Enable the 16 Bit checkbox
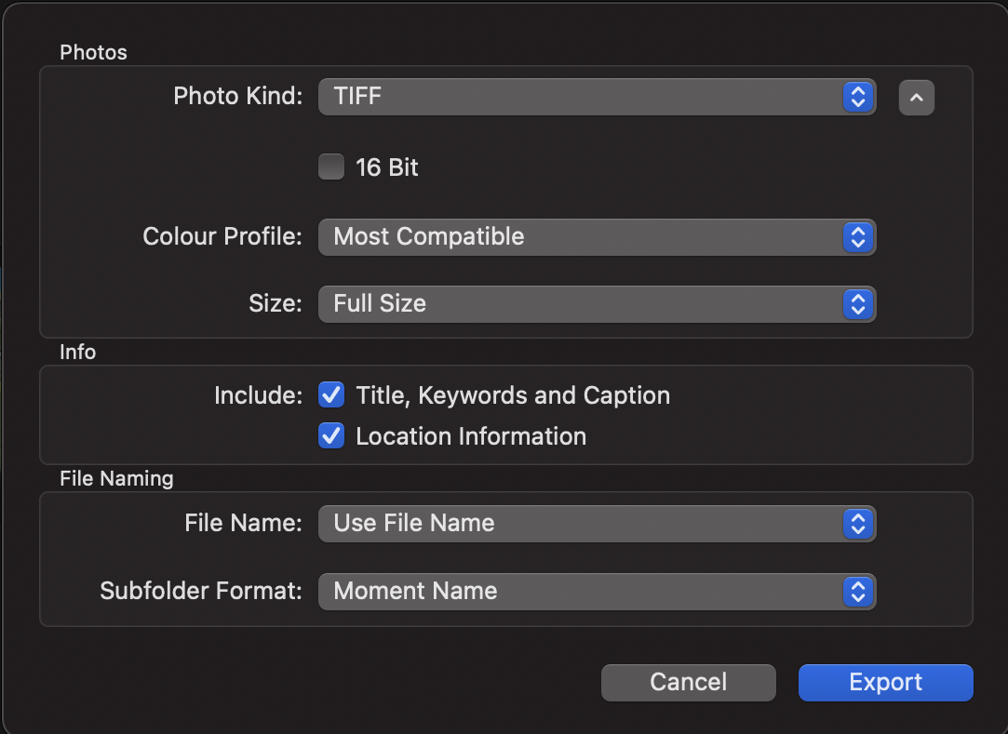This screenshot has width=1008, height=734. [x=331, y=167]
